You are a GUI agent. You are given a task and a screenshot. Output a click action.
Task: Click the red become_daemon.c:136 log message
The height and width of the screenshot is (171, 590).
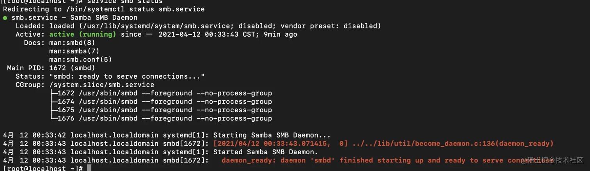383,144
